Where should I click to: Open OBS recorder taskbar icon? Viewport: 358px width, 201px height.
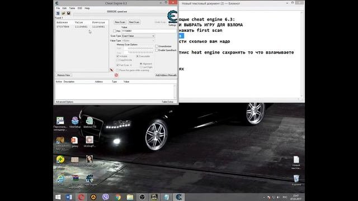pos(142,197)
